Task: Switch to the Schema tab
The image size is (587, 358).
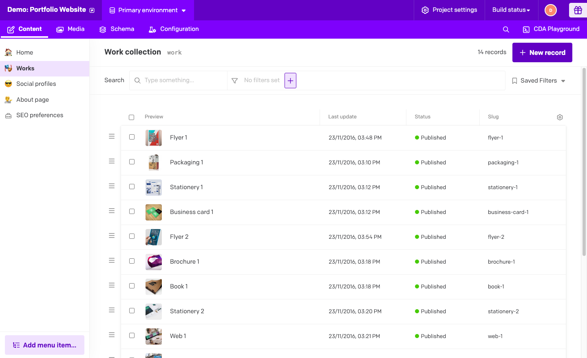Action: click(117, 29)
